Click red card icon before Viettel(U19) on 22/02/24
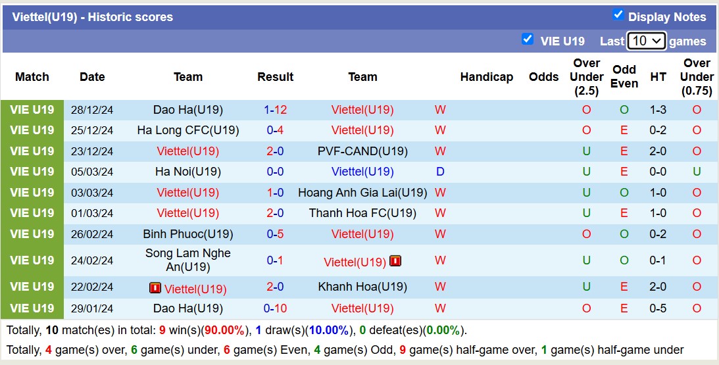This screenshot has height=365, width=719. (155, 288)
